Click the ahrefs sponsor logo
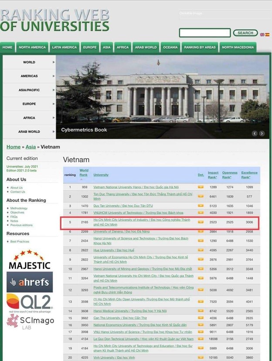272x361 pixels. point(30,282)
